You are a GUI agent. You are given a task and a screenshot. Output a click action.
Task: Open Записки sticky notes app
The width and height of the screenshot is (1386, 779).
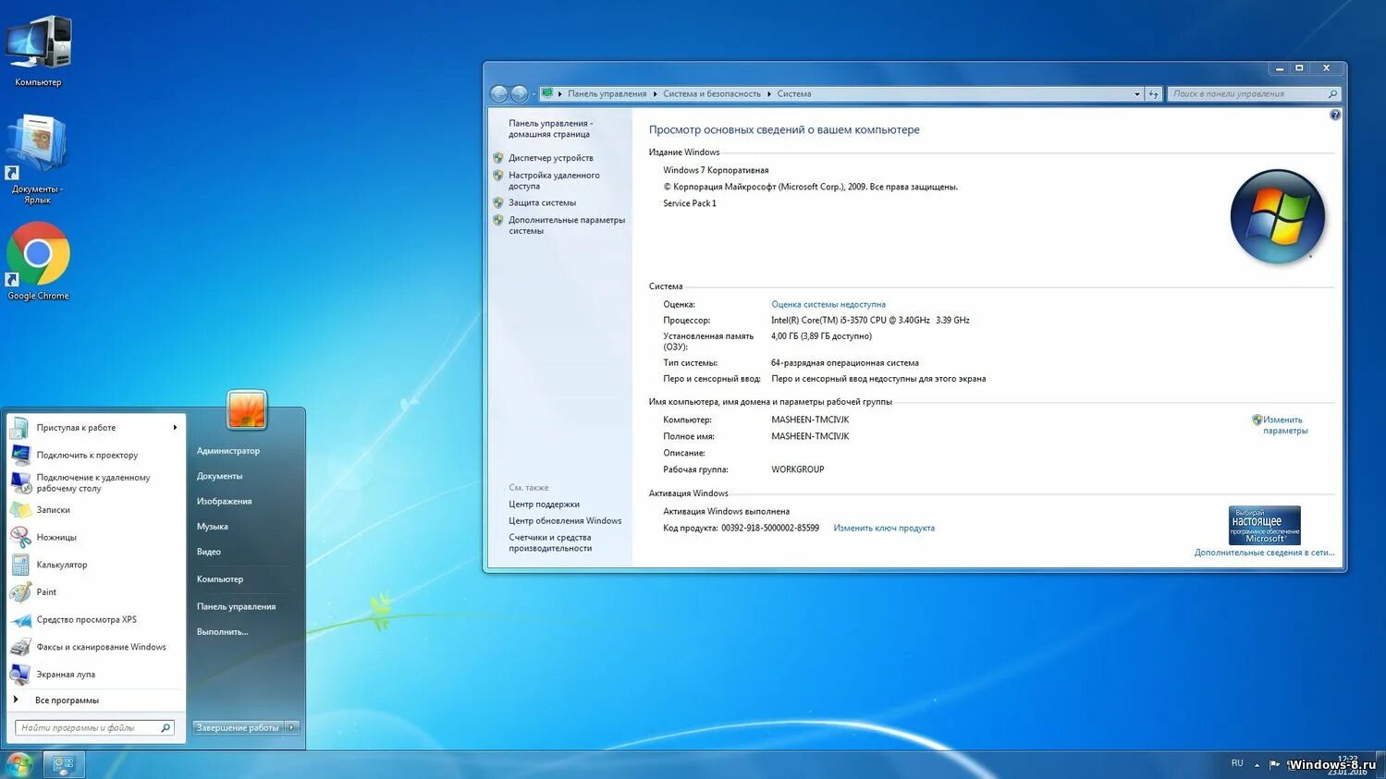click(x=53, y=509)
